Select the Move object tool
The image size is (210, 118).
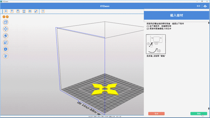pos(5,29)
